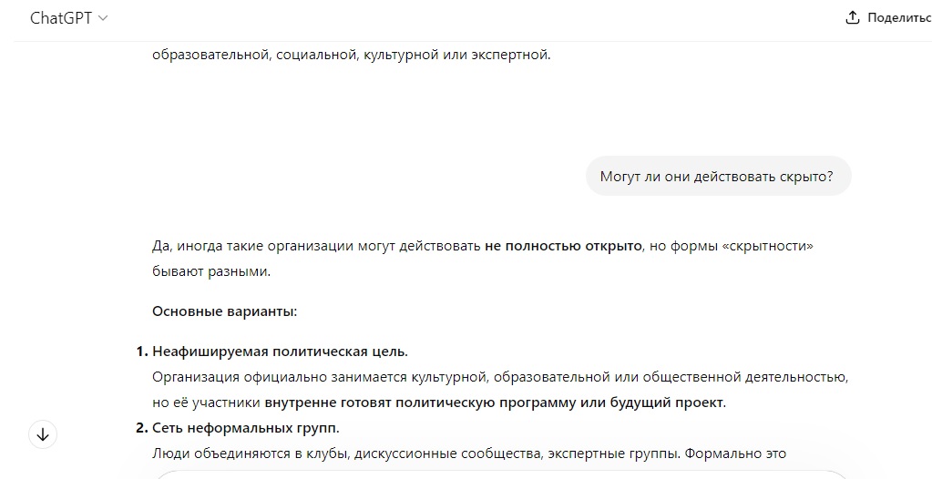Screen dimensions: 932x479
Task: Click the 'Основные варианты:' heading
Action: coord(225,311)
